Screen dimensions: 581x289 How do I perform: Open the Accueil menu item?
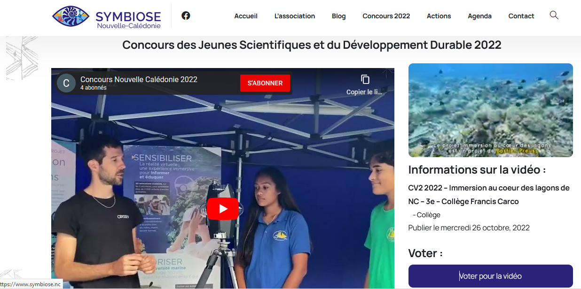click(246, 16)
